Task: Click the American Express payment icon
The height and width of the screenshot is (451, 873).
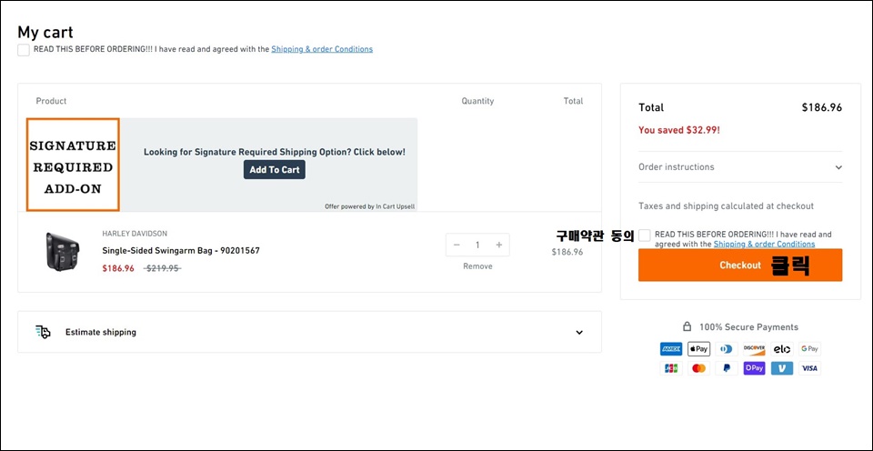Action: (671, 349)
